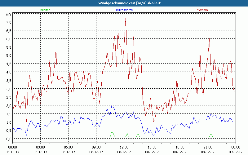Click the highest red Maxima peak near 12:00
This screenshot has height=155, width=248.
pos(126,19)
